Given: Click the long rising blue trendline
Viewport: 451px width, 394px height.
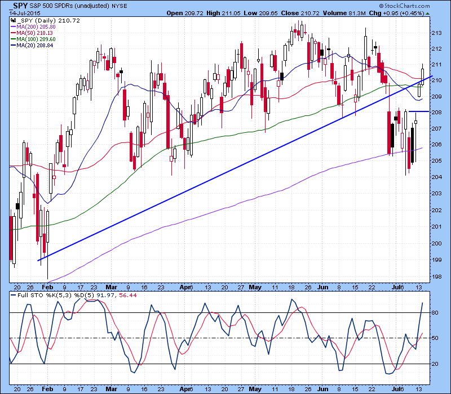Looking at the screenshot, I should coord(235,168).
